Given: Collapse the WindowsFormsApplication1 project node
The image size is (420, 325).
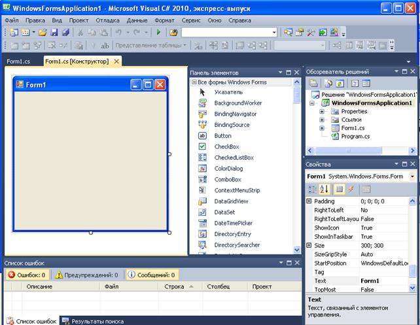Looking at the screenshot, I should click(312, 103).
